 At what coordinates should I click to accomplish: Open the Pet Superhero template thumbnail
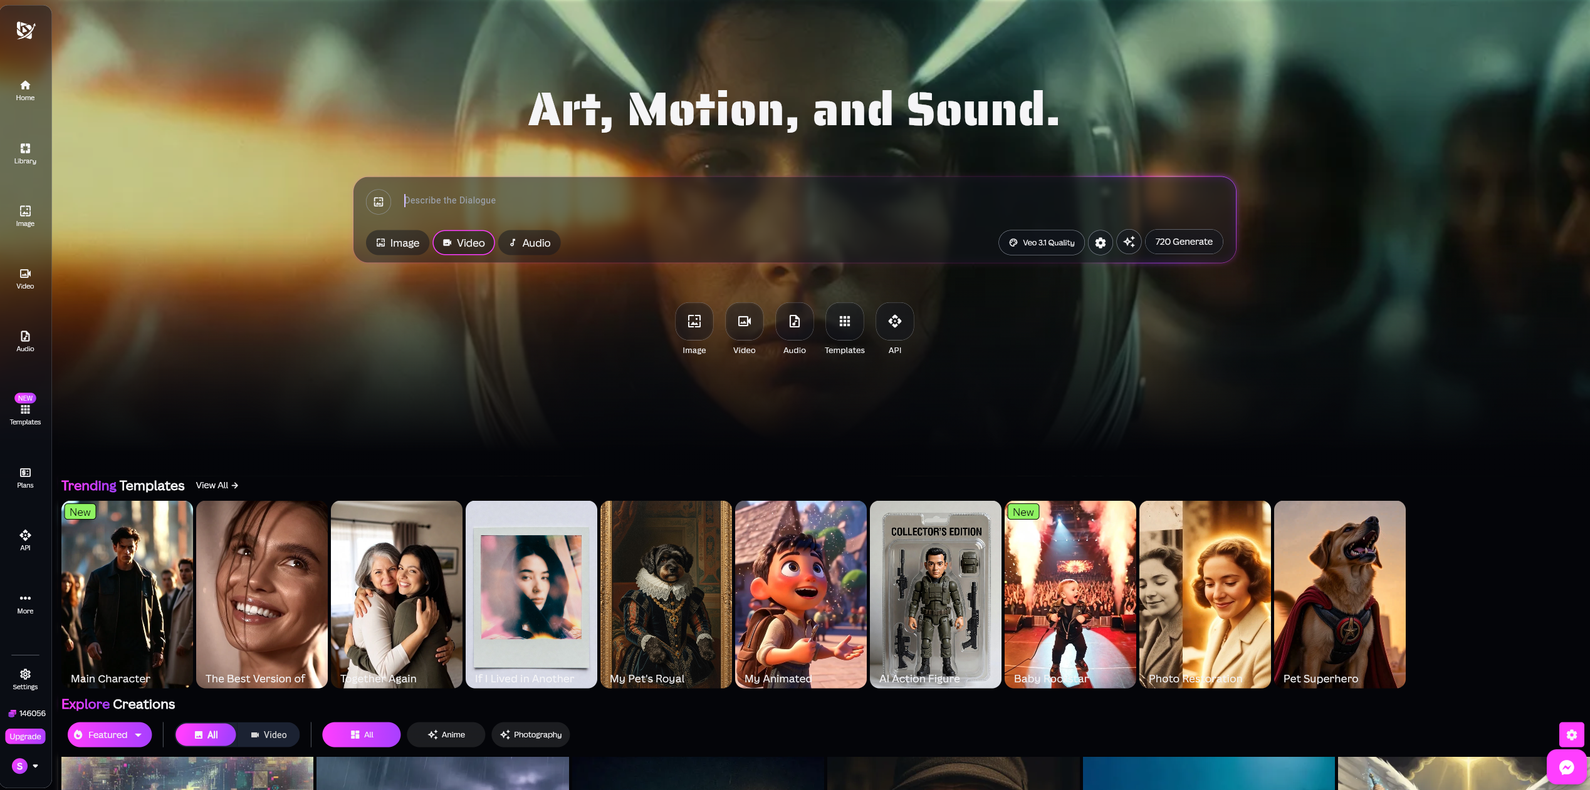pos(1339,594)
